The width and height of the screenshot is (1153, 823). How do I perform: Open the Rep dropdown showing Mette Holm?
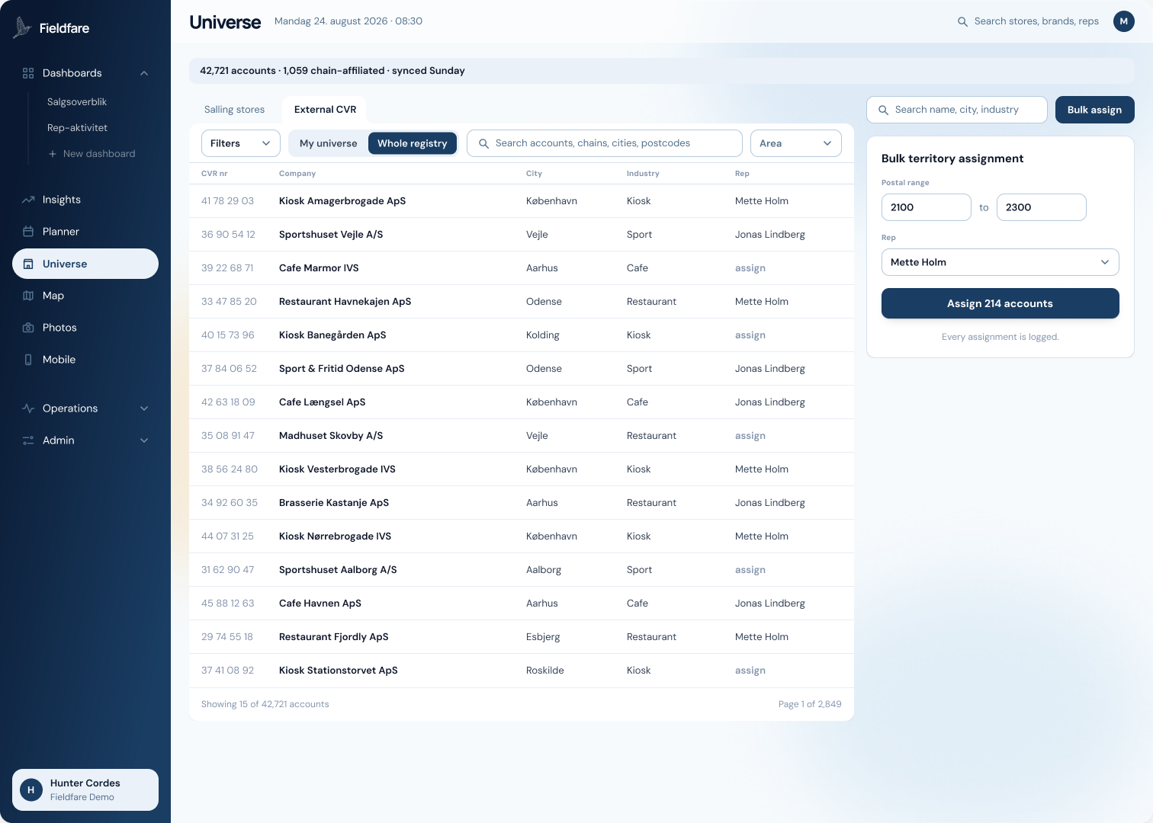click(x=1000, y=262)
